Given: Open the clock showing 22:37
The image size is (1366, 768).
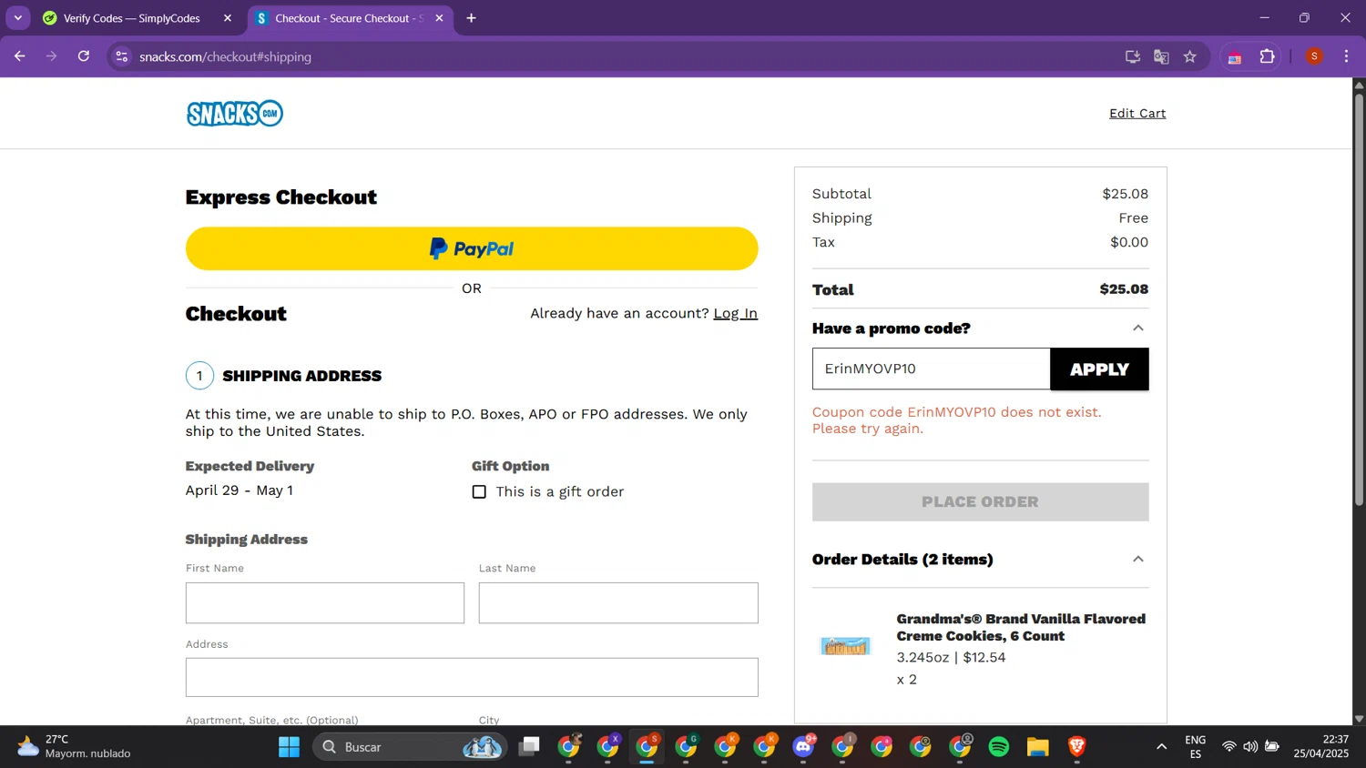Looking at the screenshot, I should pos(1321,747).
